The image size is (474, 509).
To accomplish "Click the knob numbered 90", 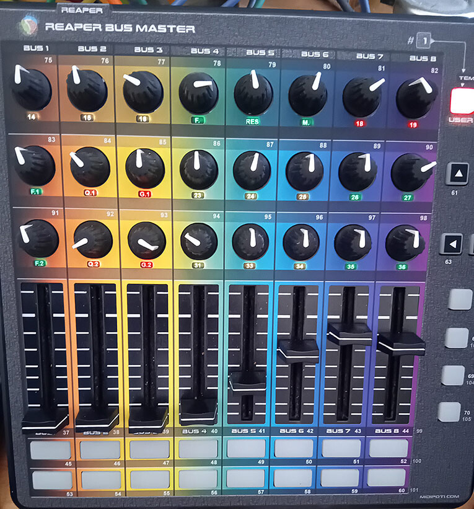I will click(x=411, y=173).
